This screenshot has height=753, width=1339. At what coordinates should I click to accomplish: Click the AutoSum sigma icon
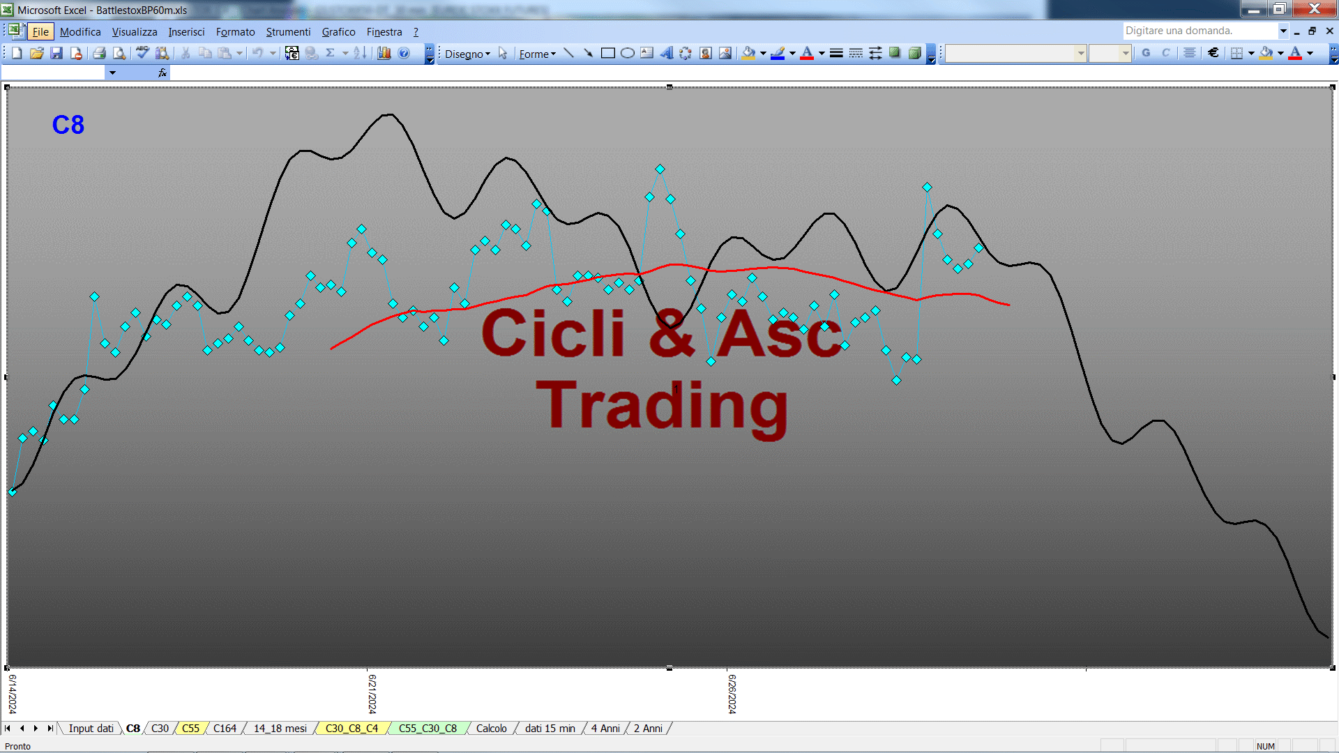click(x=331, y=53)
